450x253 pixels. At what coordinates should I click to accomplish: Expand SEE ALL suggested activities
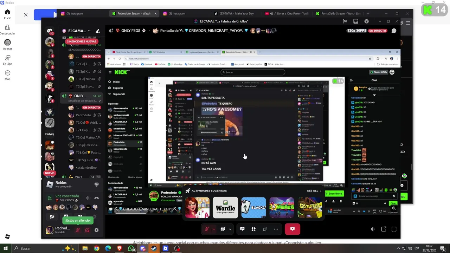[314, 191]
